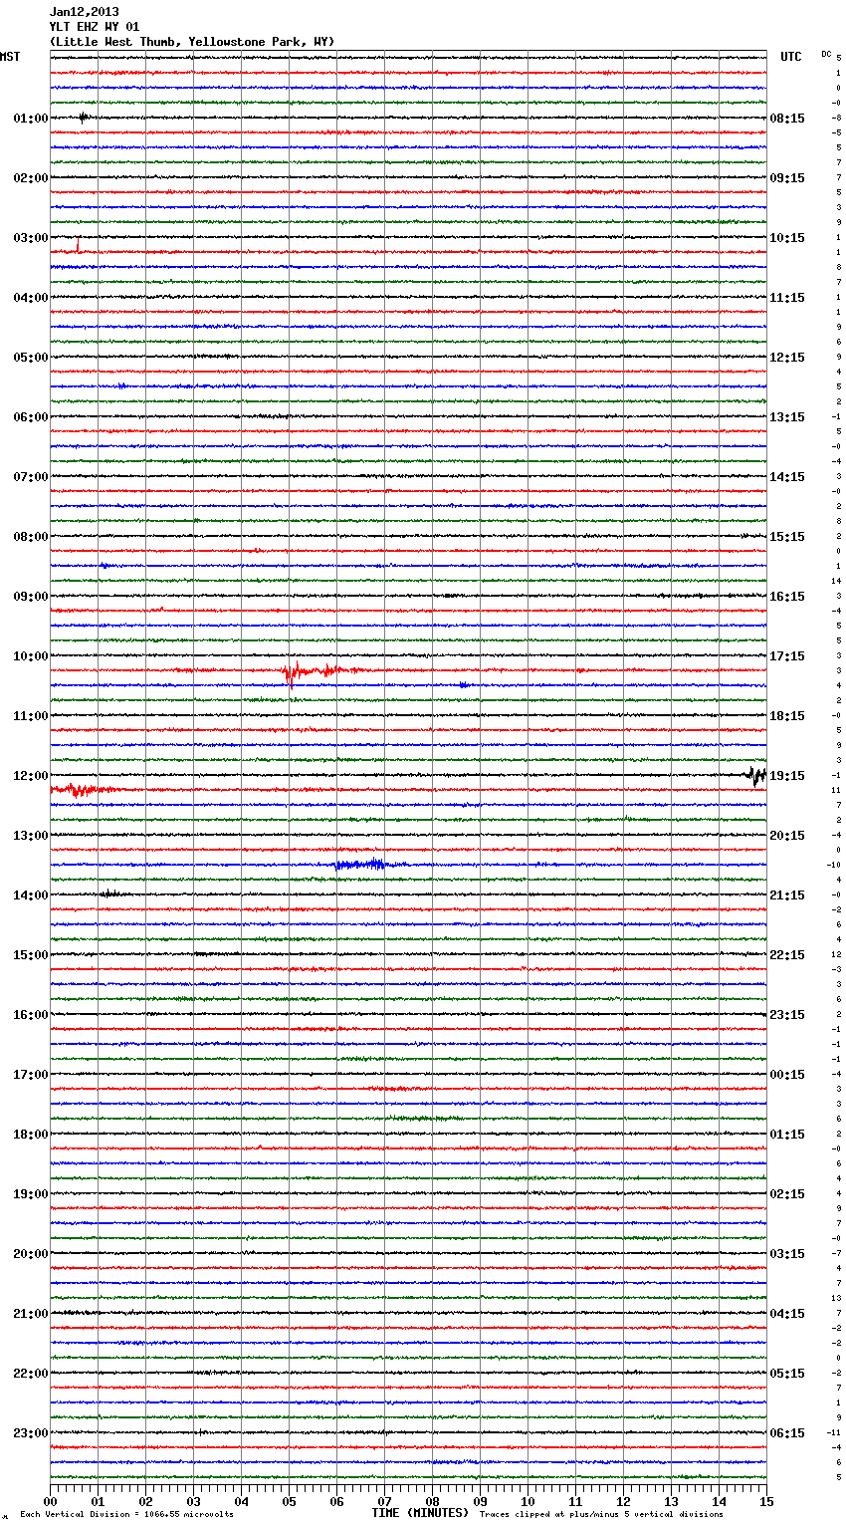
Task: Click minute tick 00 on the axis
Action: click(x=50, y=1502)
